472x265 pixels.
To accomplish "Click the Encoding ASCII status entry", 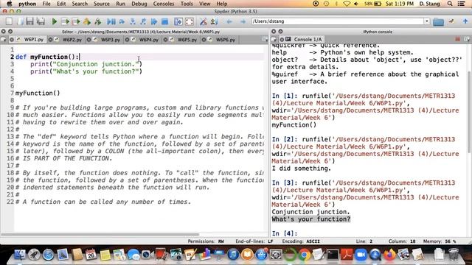I will click(301, 241).
